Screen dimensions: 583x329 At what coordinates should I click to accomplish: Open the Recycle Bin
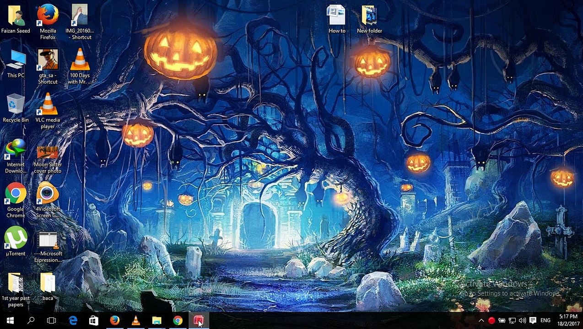click(16, 108)
